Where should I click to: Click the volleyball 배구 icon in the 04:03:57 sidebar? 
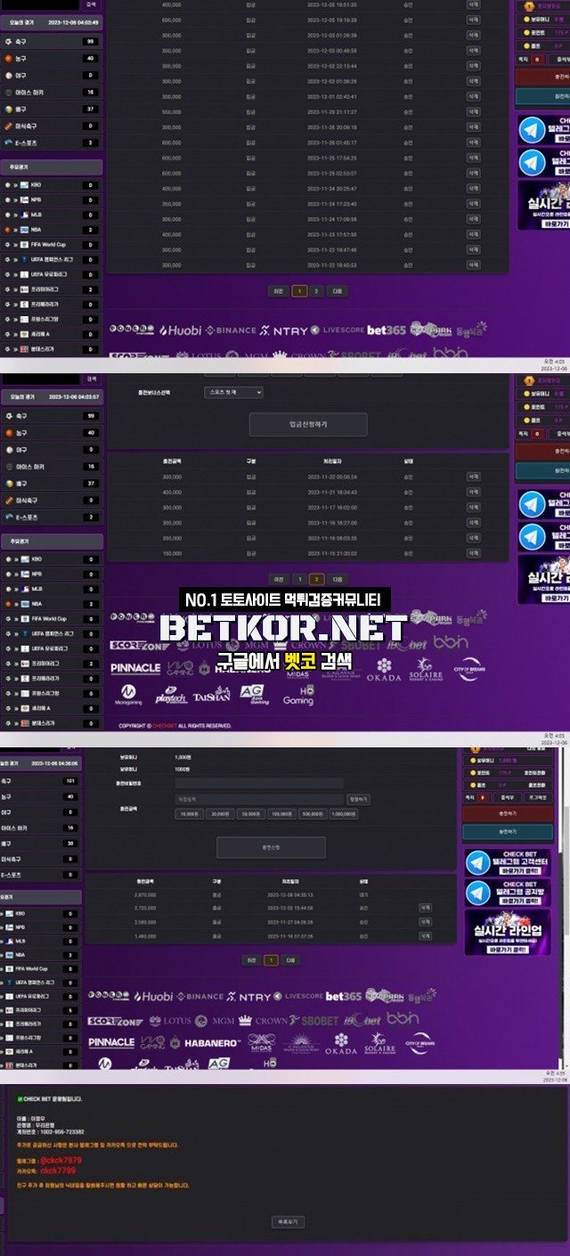click(x=9, y=484)
